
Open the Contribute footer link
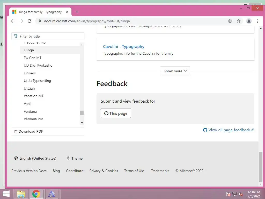pos(75,171)
